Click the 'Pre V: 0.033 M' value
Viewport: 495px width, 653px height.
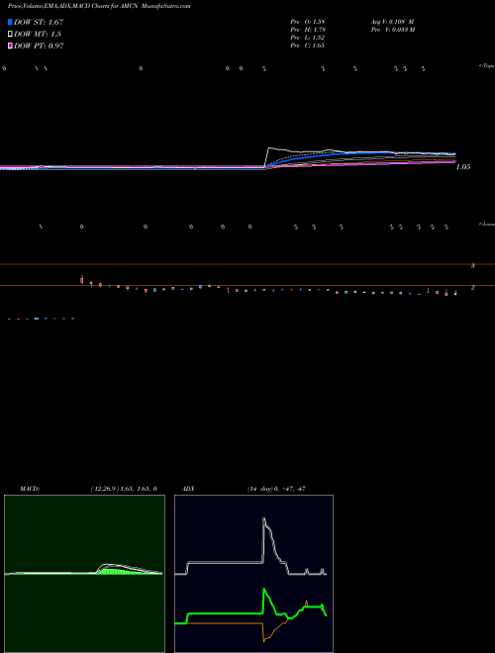(393, 30)
